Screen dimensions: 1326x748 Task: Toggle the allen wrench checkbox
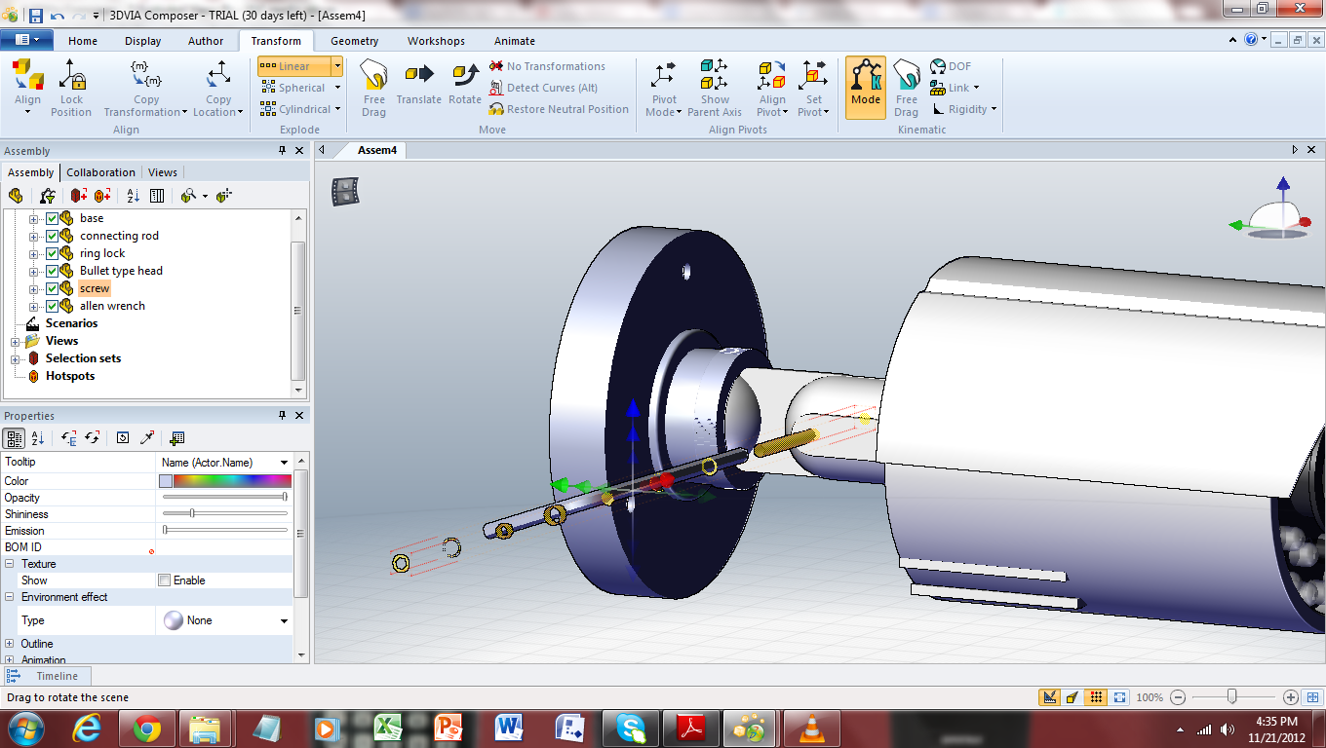coord(53,306)
